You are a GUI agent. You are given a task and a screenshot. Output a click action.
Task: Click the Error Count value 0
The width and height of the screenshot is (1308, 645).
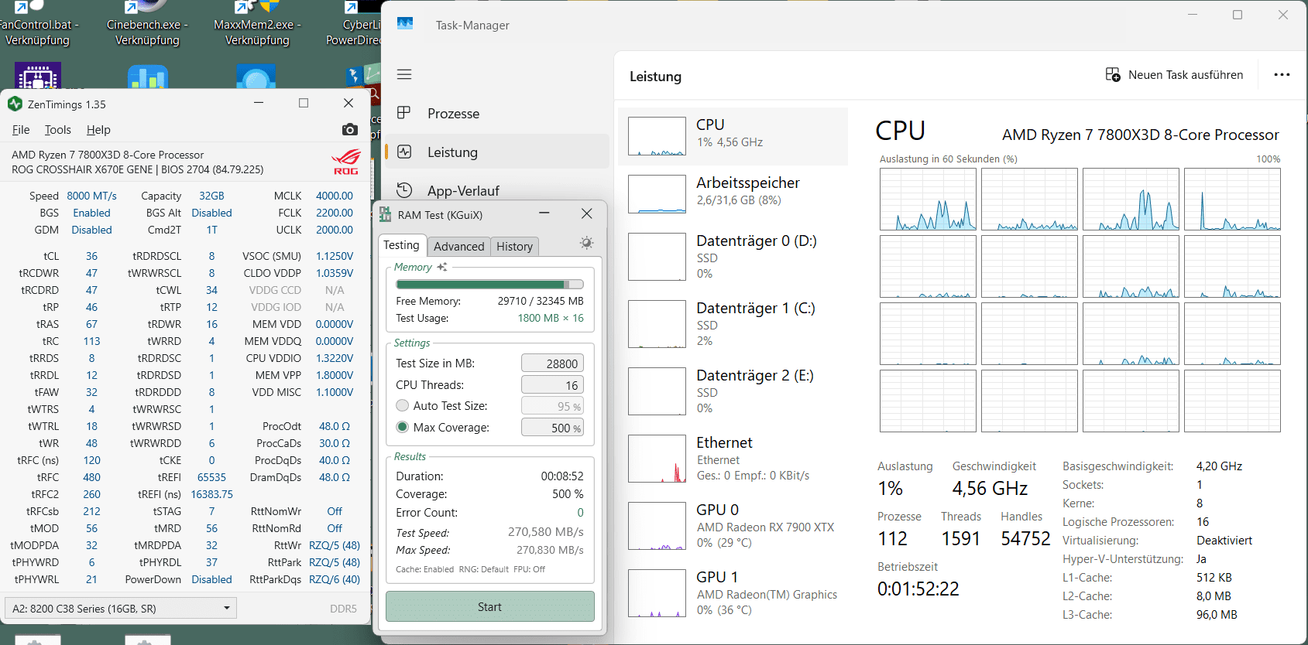pos(580,513)
